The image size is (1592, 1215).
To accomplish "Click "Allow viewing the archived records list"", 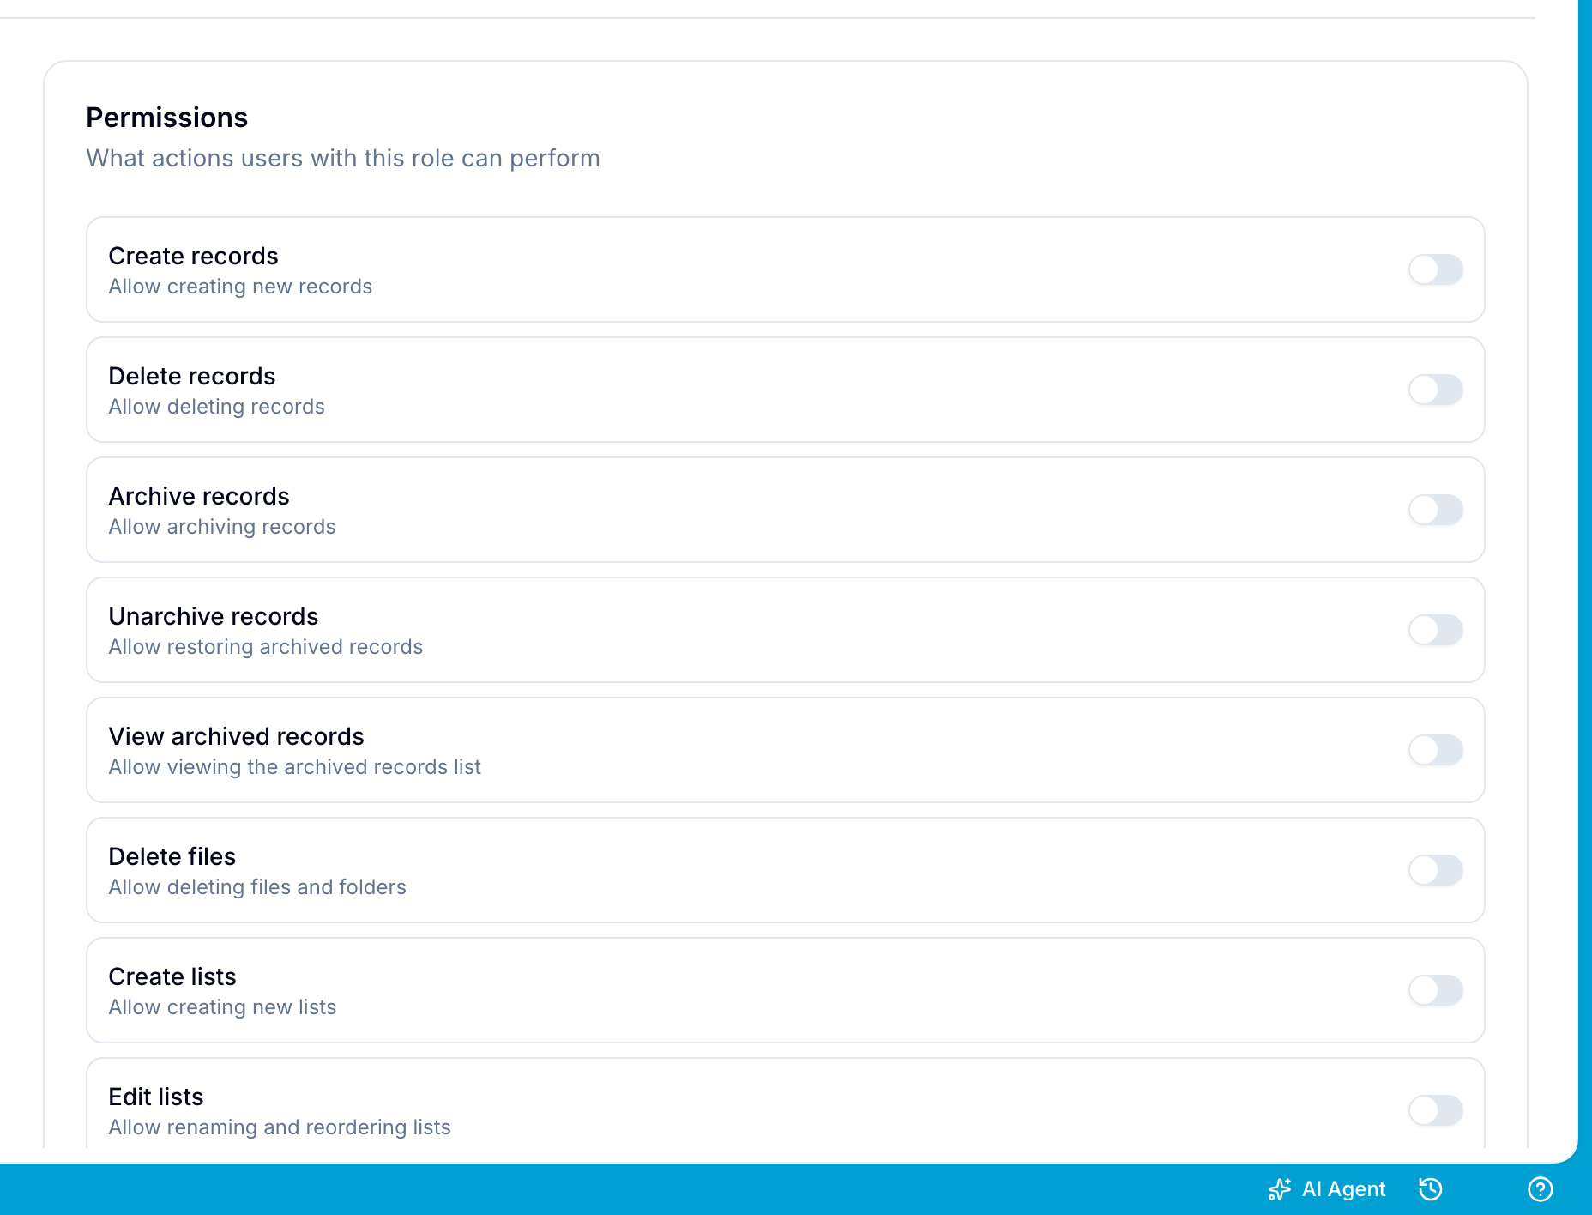I will (x=295, y=767).
